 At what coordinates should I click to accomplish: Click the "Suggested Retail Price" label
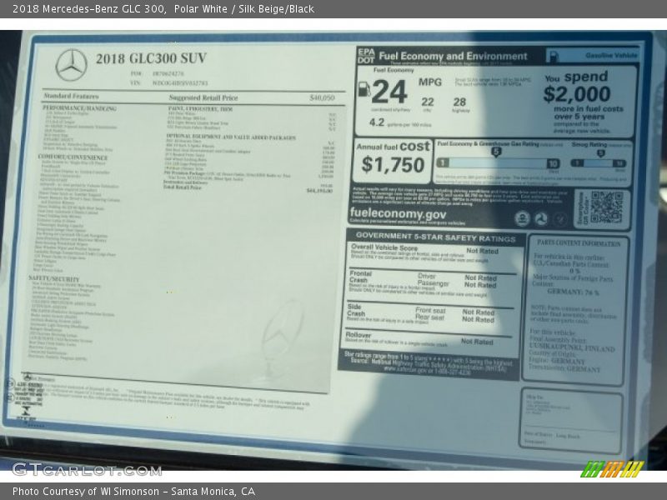pyautogui.click(x=203, y=97)
